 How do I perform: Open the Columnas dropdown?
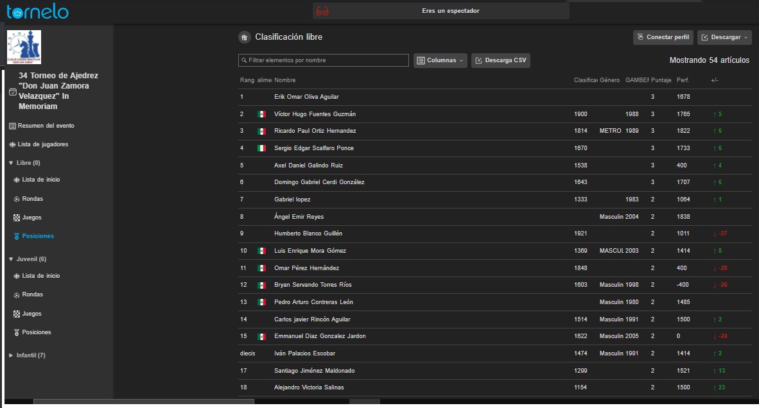click(x=440, y=60)
